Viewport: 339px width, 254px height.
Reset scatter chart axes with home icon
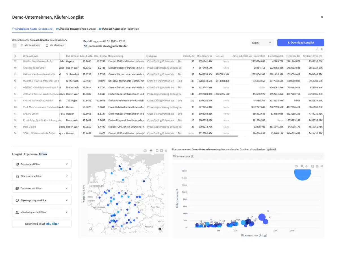(321, 167)
